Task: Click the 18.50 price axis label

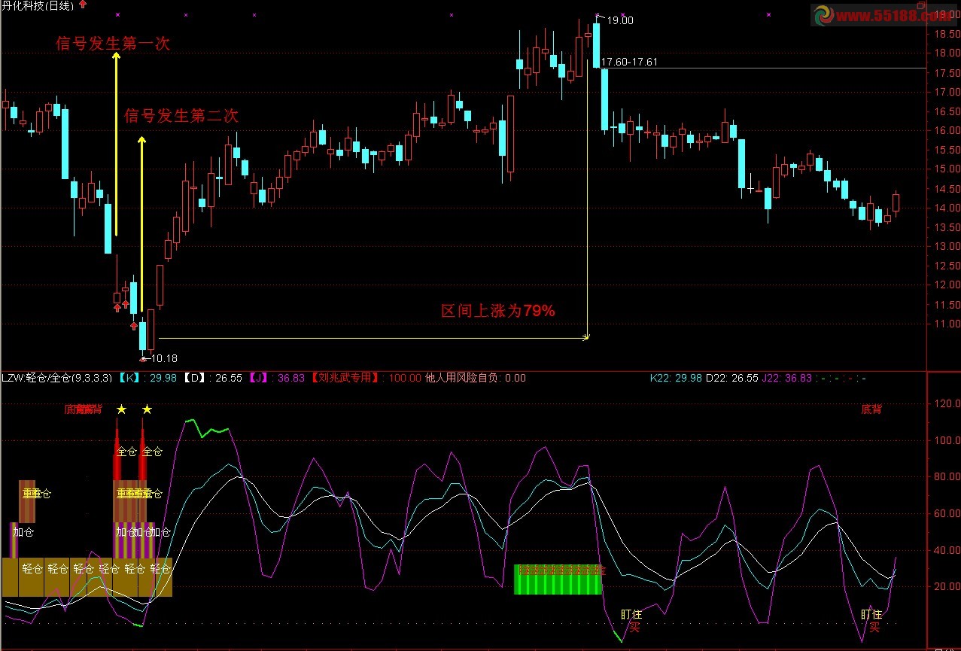Action: (x=946, y=34)
